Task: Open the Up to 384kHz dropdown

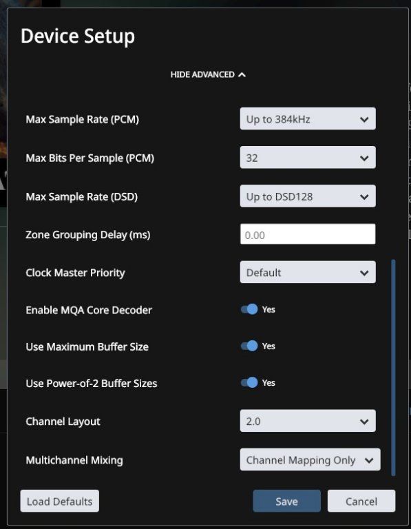Action: [x=308, y=118]
